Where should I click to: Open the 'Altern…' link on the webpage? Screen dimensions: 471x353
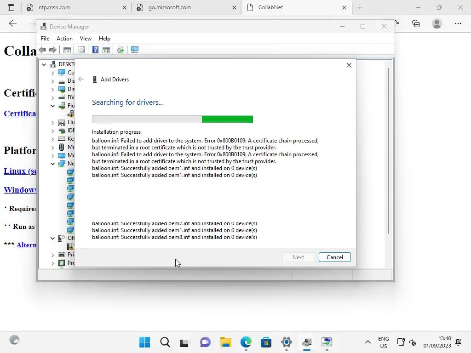coord(26,245)
